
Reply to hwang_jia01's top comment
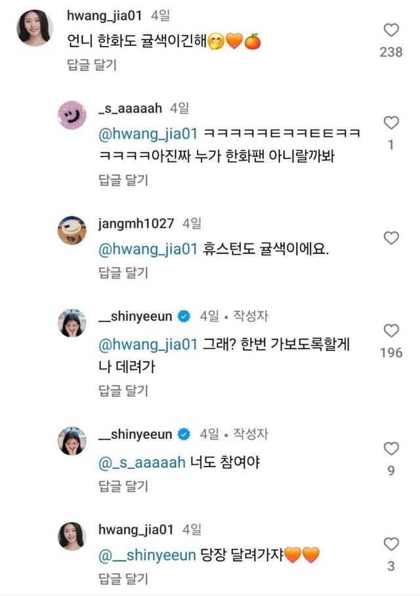click(91, 64)
